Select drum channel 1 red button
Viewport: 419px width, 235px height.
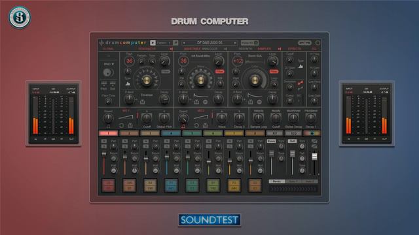[x=108, y=133]
